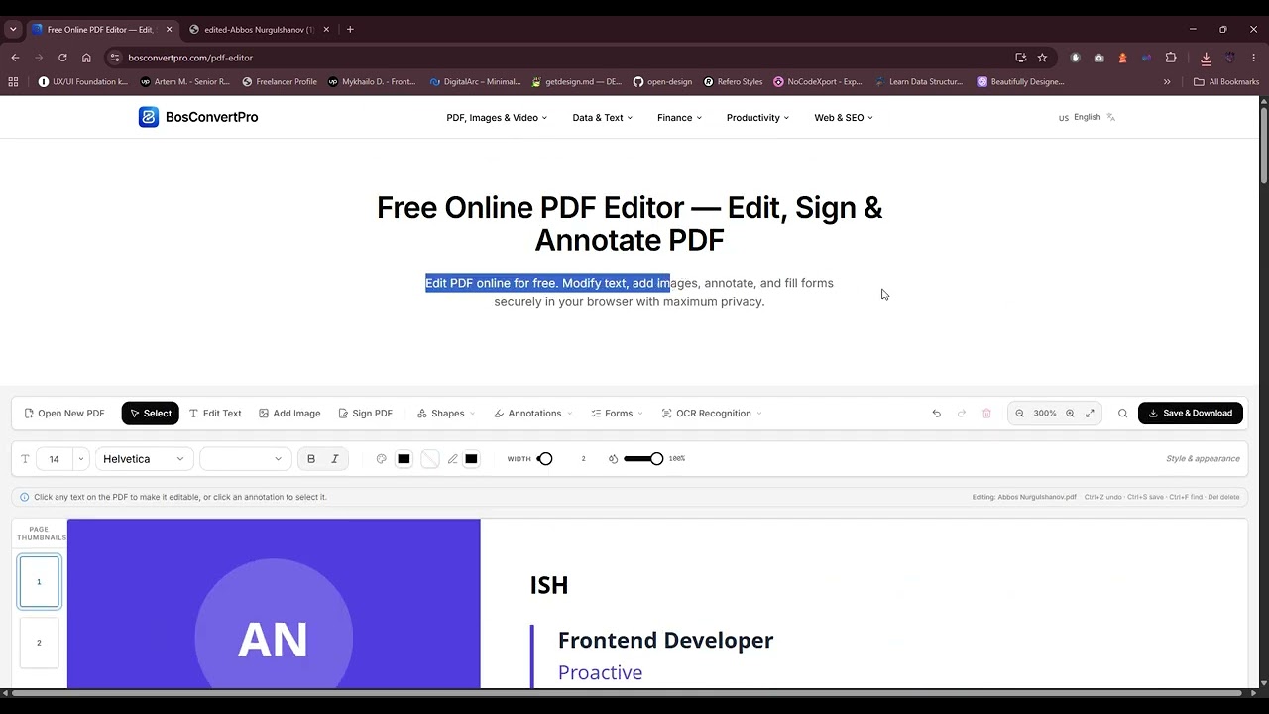Click the 300% zoom level value
The width and height of the screenshot is (1269, 714).
click(x=1045, y=414)
